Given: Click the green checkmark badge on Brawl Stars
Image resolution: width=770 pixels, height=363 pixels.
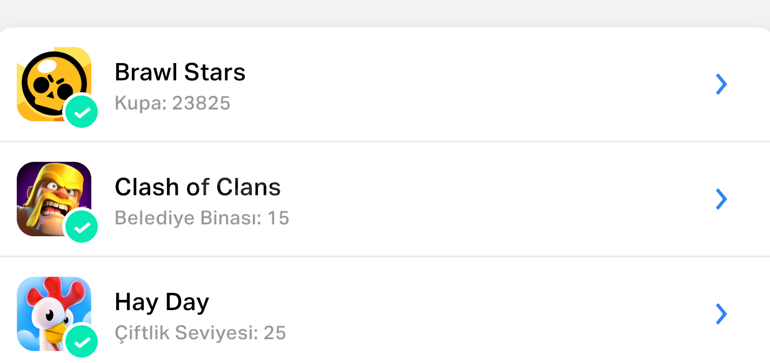Looking at the screenshot, I should click(82, 112).
